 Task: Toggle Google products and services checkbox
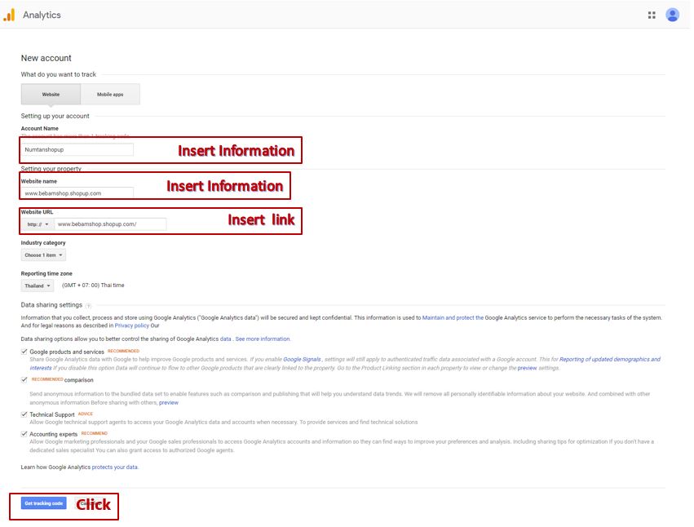coord(24,352)
